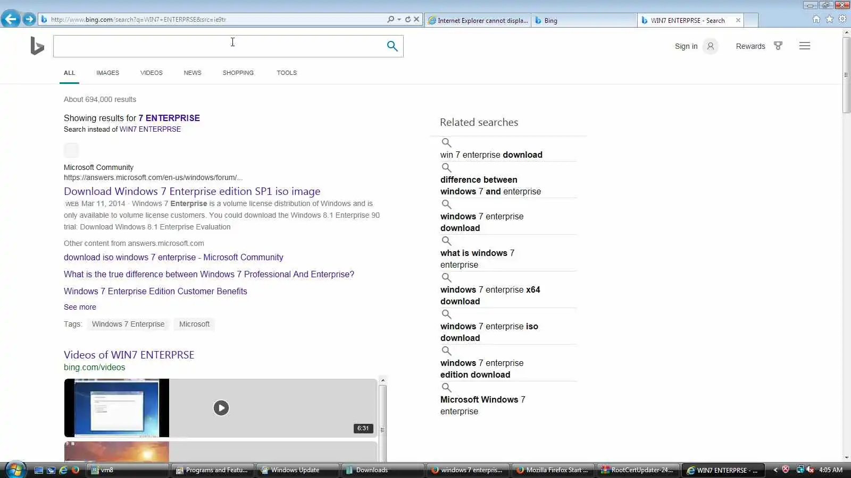Stop loading with the X beside refresh
Screen dimensions: 851x478
(416, 19)
